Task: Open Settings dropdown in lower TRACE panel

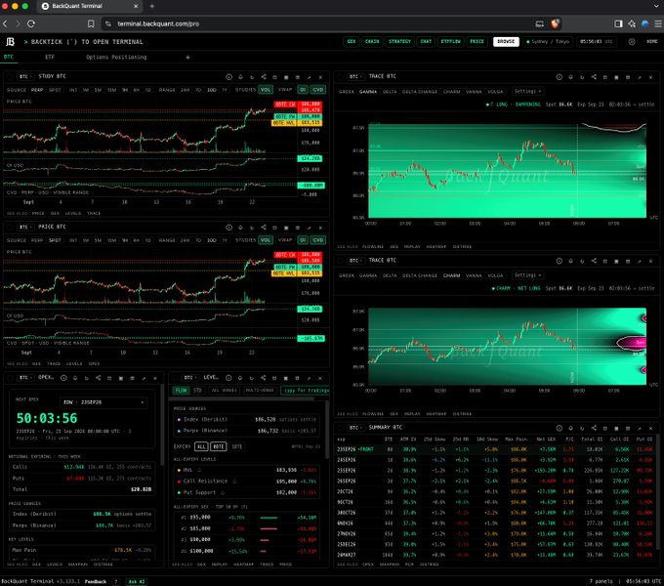Action: [x=527, y=275]
